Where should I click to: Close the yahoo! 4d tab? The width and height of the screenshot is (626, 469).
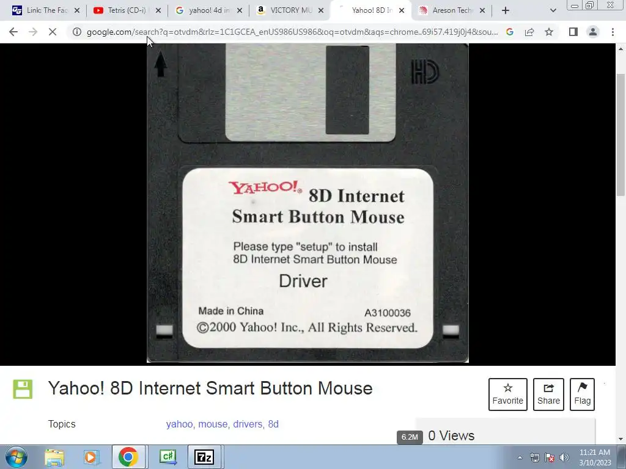tap(240, 10)
